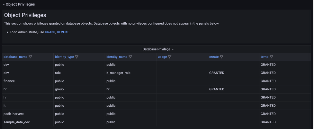Open the Database Privilege panel menu

tap(158, 49)
